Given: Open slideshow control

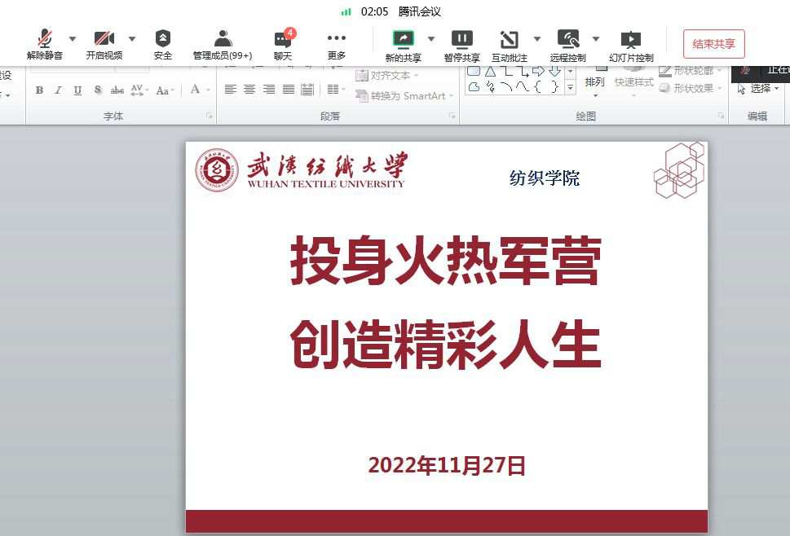Looking at the screenshot, I should point(631,45).
